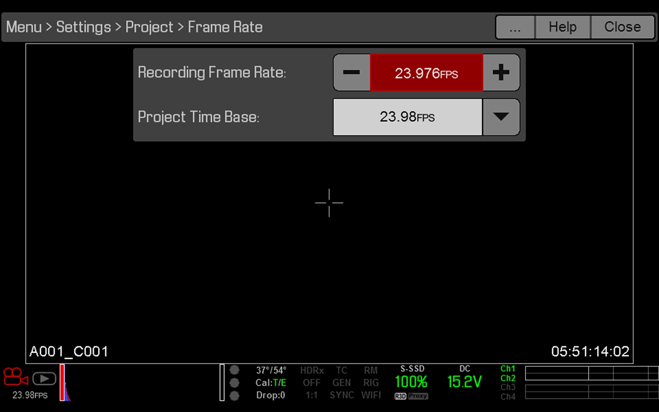Close the Frame Rate settings panel
This screenshot has width=659, height=412.
pos(622,27)
